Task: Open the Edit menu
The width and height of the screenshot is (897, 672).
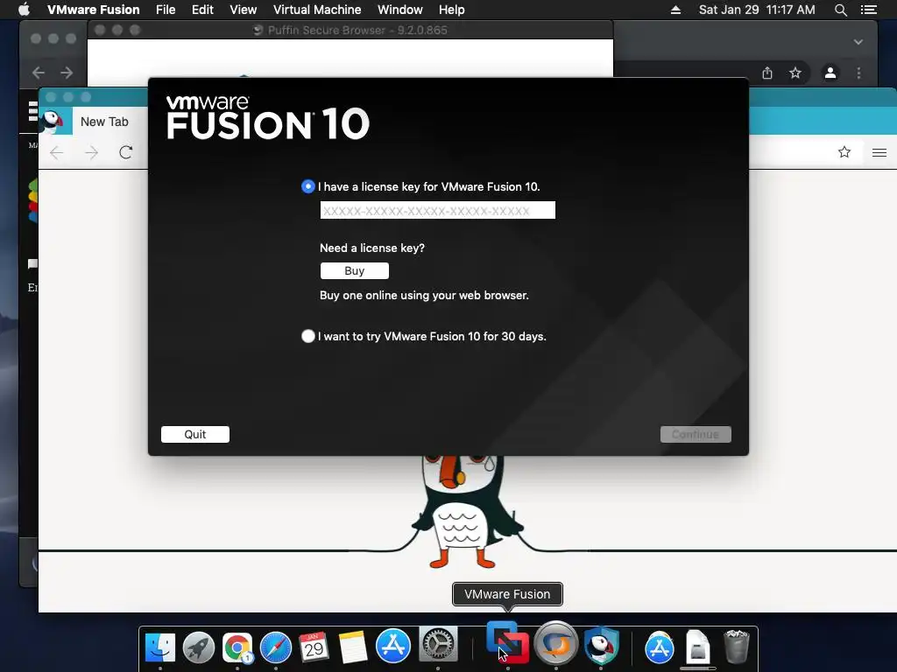Action: point(202,10)
